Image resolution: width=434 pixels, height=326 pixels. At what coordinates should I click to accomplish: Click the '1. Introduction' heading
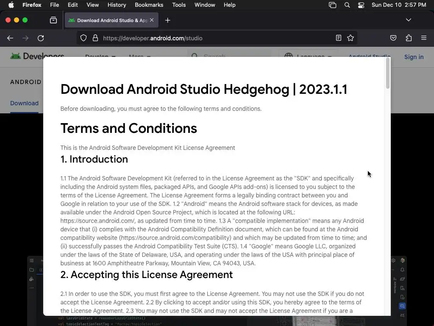(x=94, y=159)
